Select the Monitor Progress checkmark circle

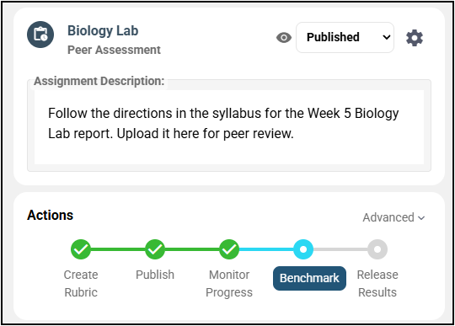click(x=229, y=249)
